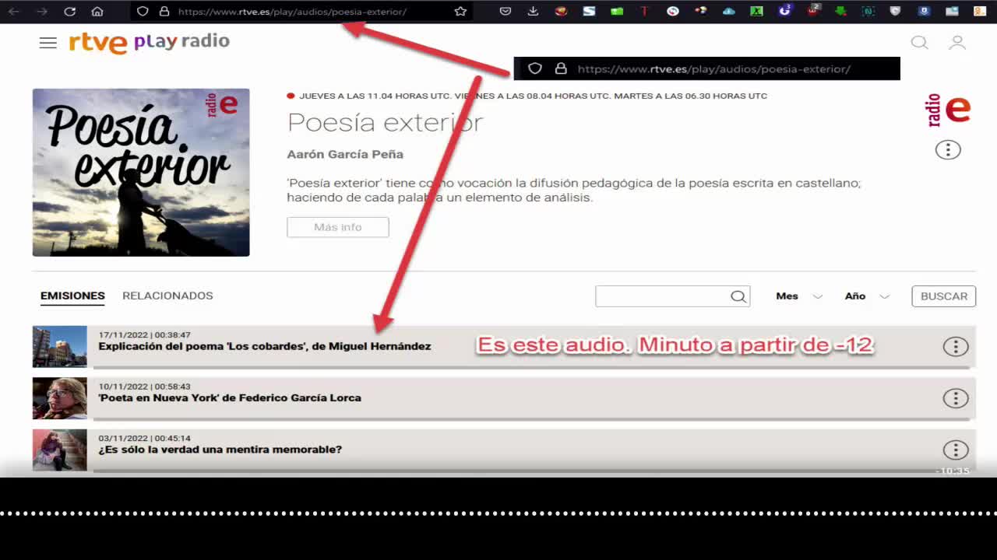Open the user account icon

coord(957,43)
